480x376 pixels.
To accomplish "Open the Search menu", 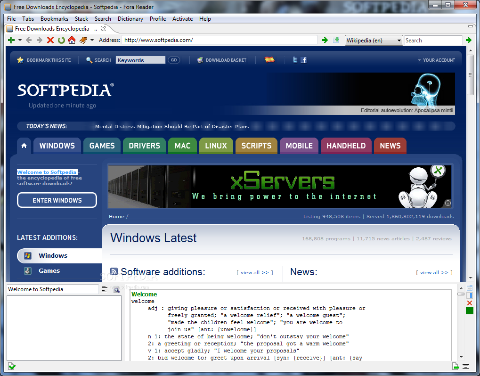I will click(x=103, y=19).
